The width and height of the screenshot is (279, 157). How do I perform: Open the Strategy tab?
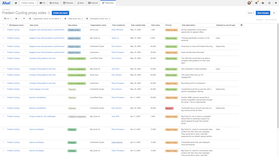pos(54,3)
